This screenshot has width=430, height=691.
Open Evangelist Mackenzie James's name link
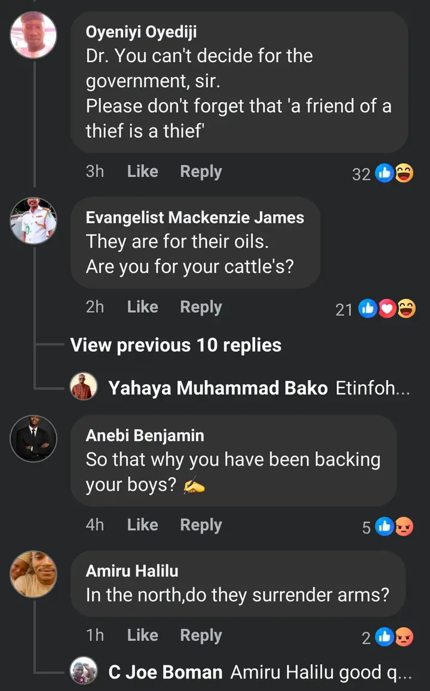pos(195,218)
